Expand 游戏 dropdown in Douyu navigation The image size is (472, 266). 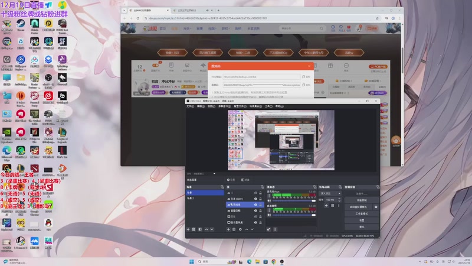tap(225, 28)
